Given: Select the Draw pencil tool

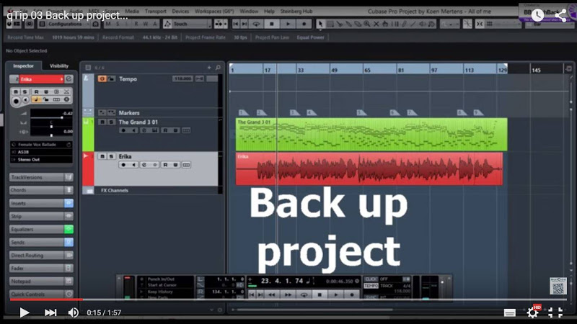Looking at the screenshot, I should point(404,24).
